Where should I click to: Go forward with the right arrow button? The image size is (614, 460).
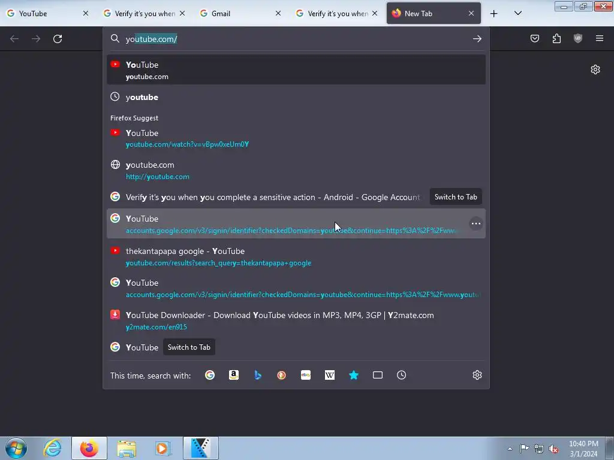[x=36, y=39]
